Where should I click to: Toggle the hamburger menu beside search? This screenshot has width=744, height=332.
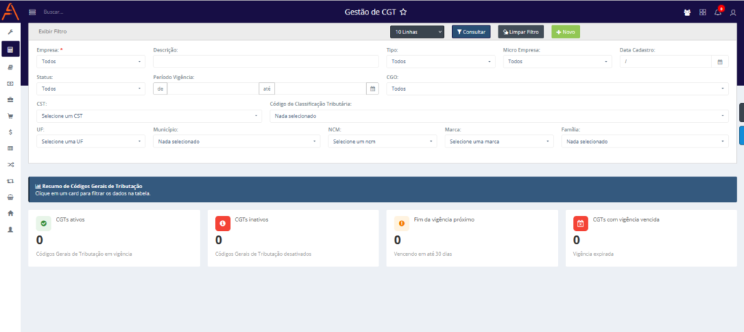(x=32, y=12)
